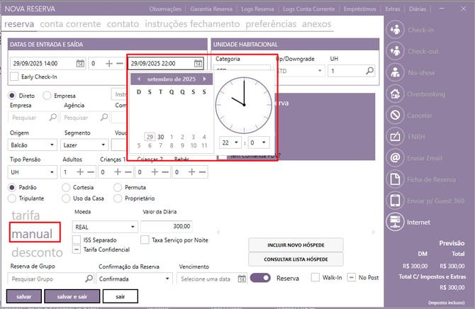The width and height of the screenshot is (475, 309).
Task: Click the No-show icon
Action: 395,72
